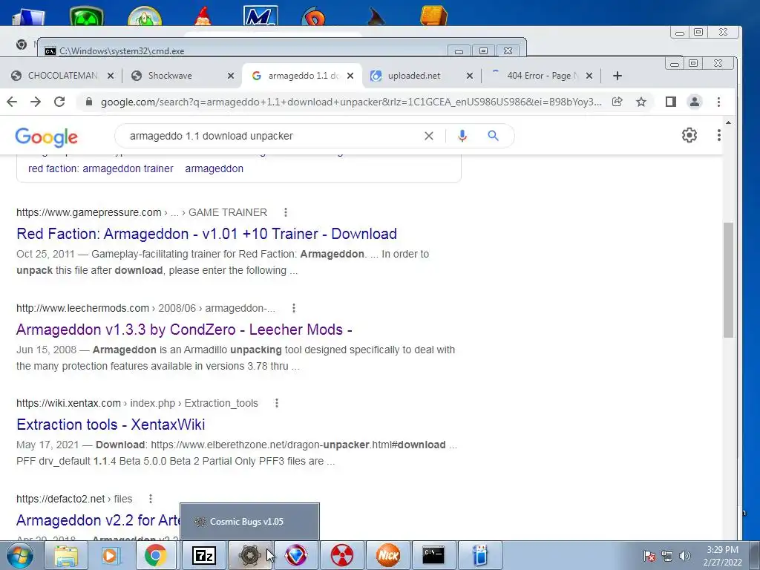The image size is (760, 570).
Task: Click 'http://www.leechermods.com' result URL text
Action: [83, 308]
